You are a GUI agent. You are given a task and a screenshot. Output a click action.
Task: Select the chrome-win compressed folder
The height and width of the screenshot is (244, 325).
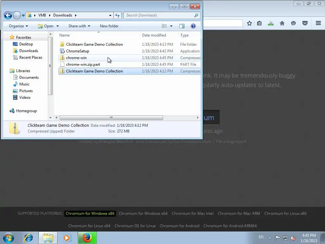(76, 58)
